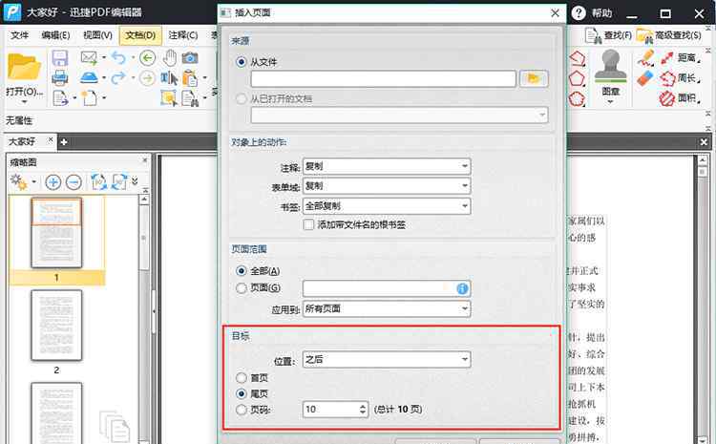The width and height of the screenshot is (716, 444).
Task: Select the 页面(G) page range radio button
Action: [x=241, y=288]
